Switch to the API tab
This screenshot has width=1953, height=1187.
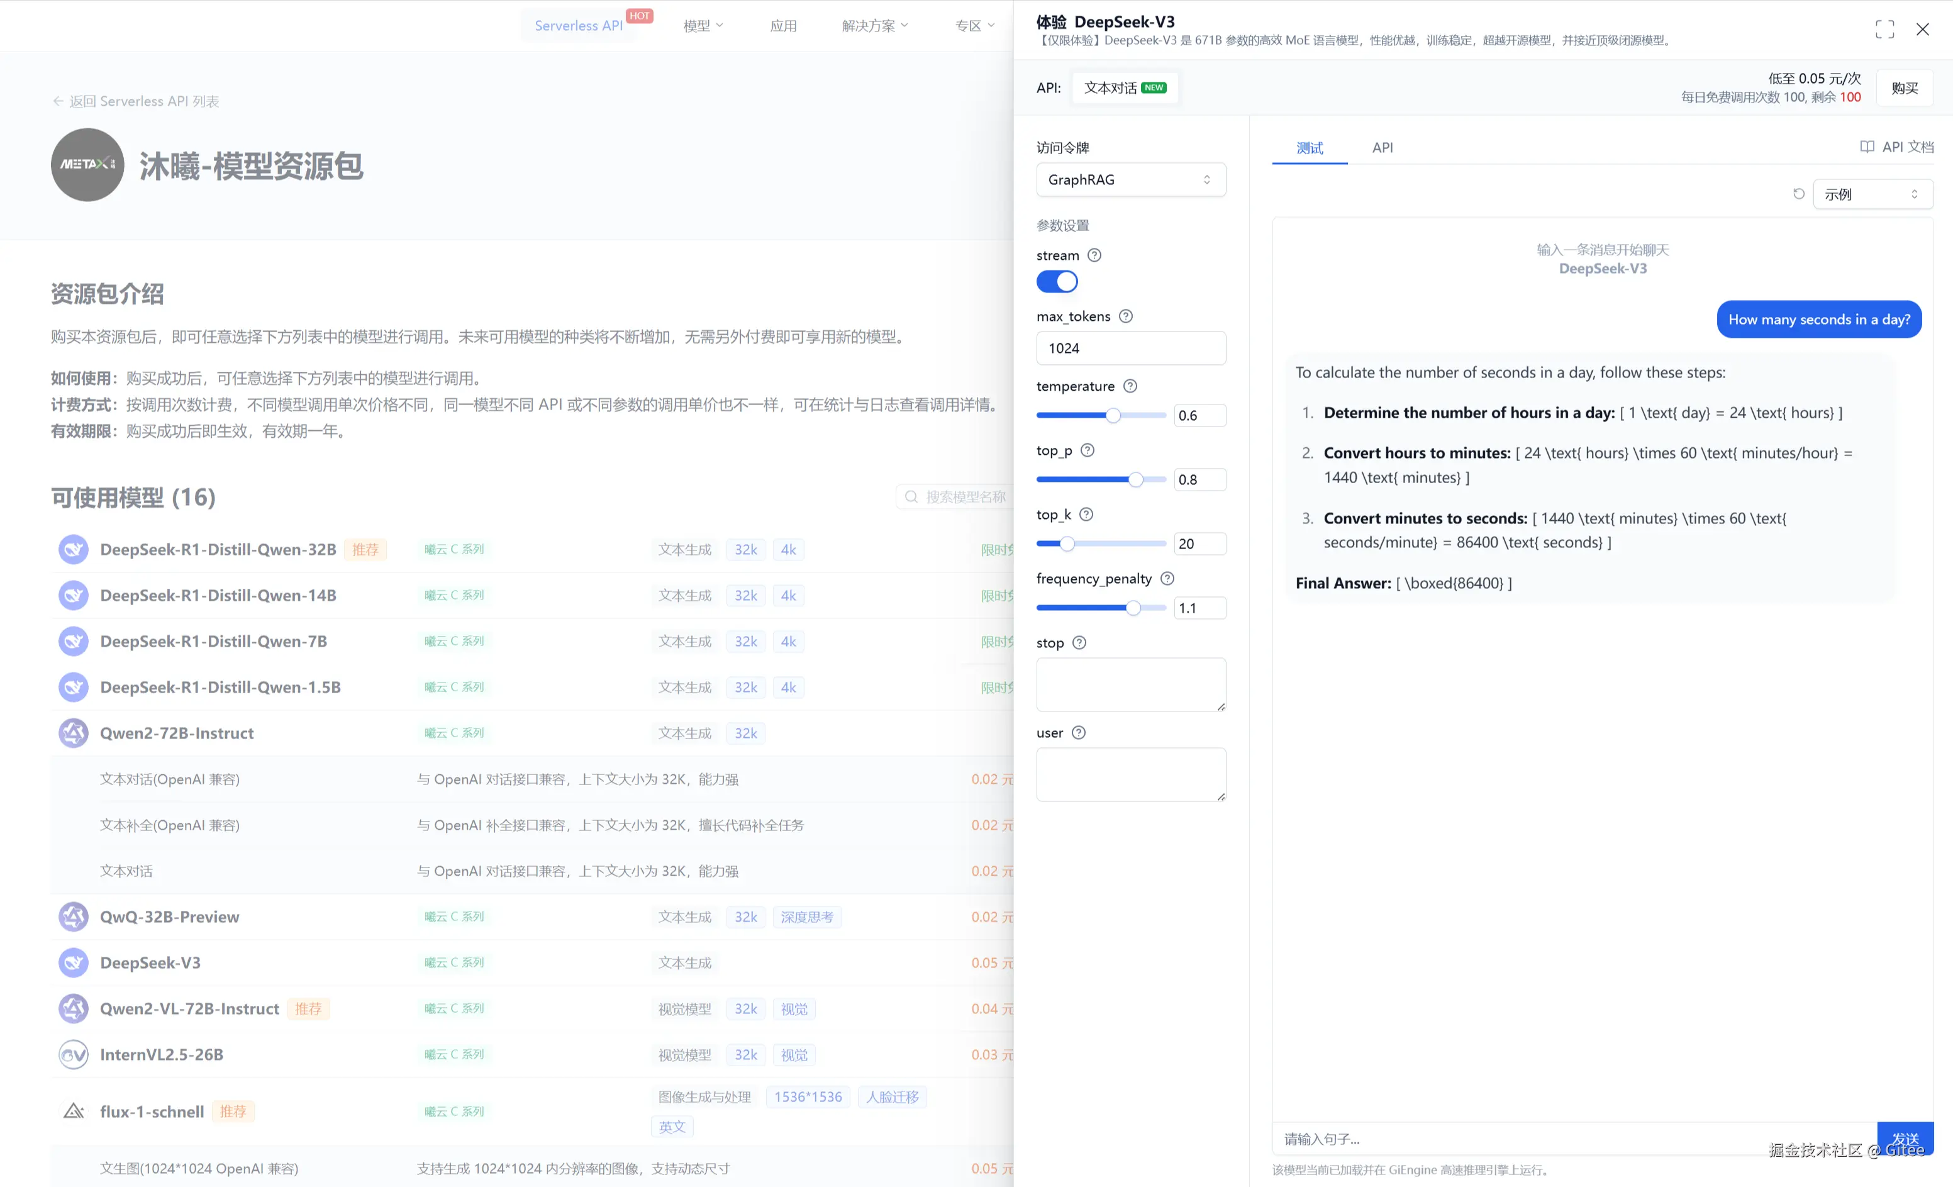coord(1383,147)
